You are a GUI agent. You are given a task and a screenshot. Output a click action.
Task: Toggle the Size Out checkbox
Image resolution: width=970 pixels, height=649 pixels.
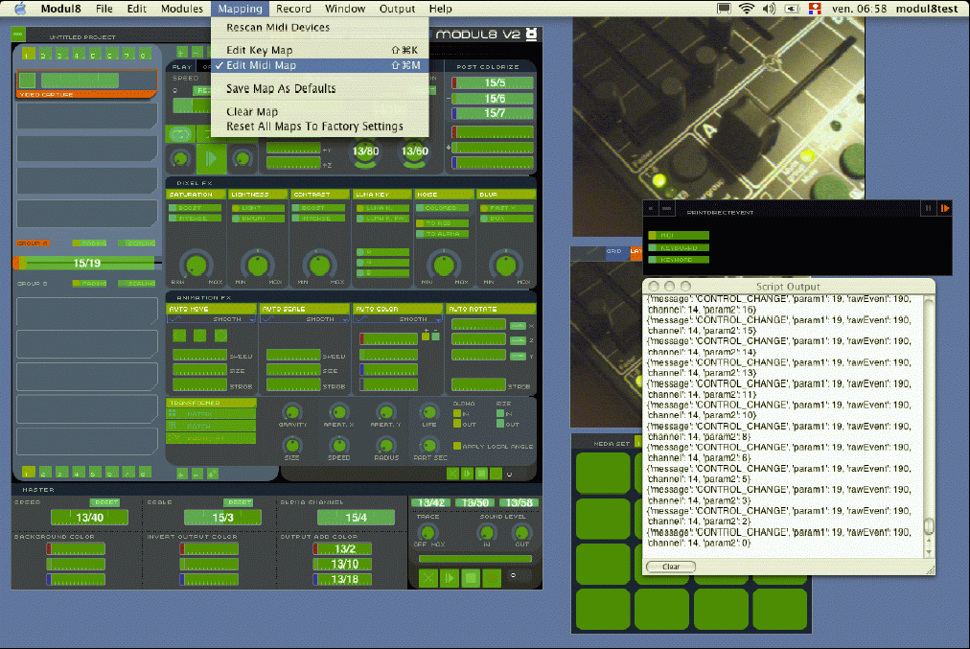coord(499,424)
